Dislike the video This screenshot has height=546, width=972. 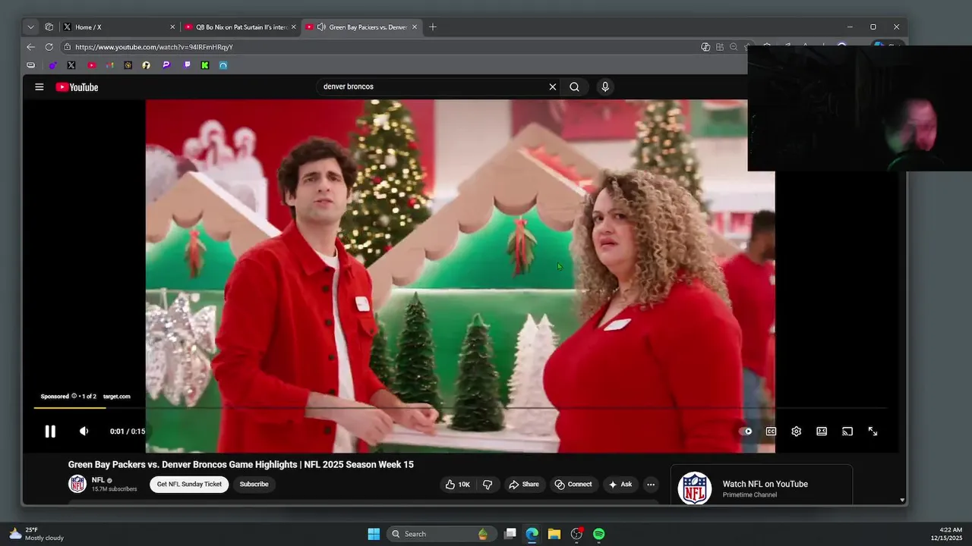click(x=488, y=485)
